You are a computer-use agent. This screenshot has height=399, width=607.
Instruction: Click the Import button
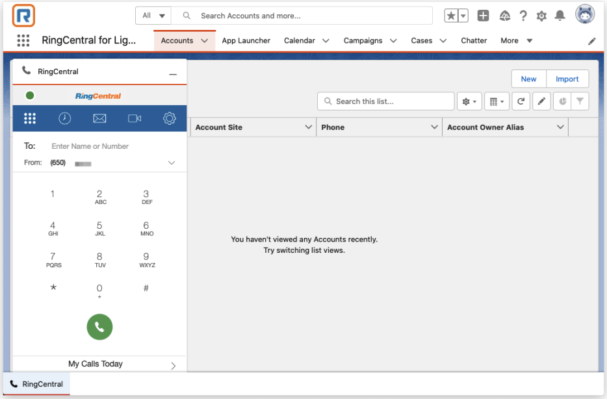pyautogui.click(x=567, y=79)
